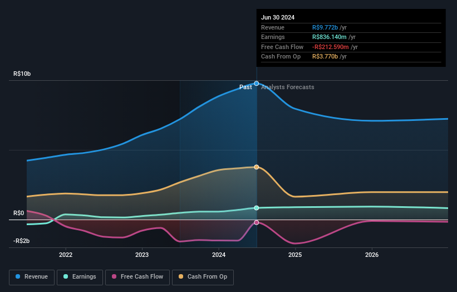Toggle the Cash From Op legend series
This screenshot has width=457, height=292.
coord(203,277)
